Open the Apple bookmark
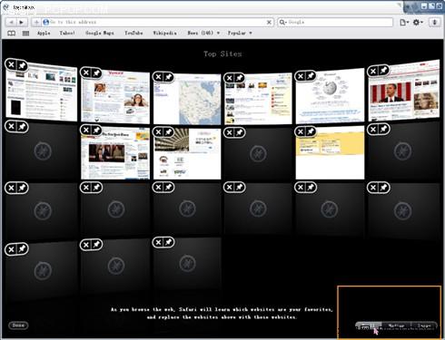This screenshot has height=340, width=445. click(x=44, y=33)
